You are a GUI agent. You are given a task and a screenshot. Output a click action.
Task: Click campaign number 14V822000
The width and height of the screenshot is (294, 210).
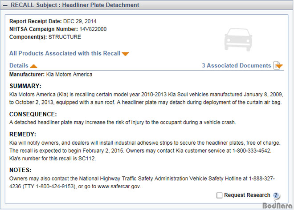point(93,29)
